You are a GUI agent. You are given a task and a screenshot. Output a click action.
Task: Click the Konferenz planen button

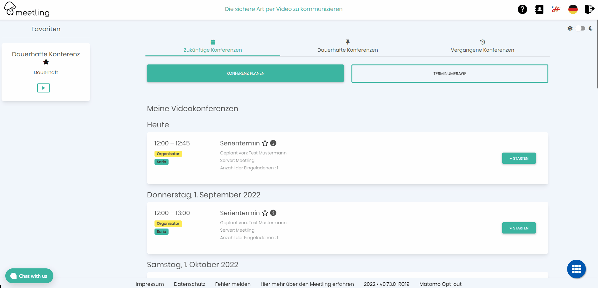pos(245,73)
